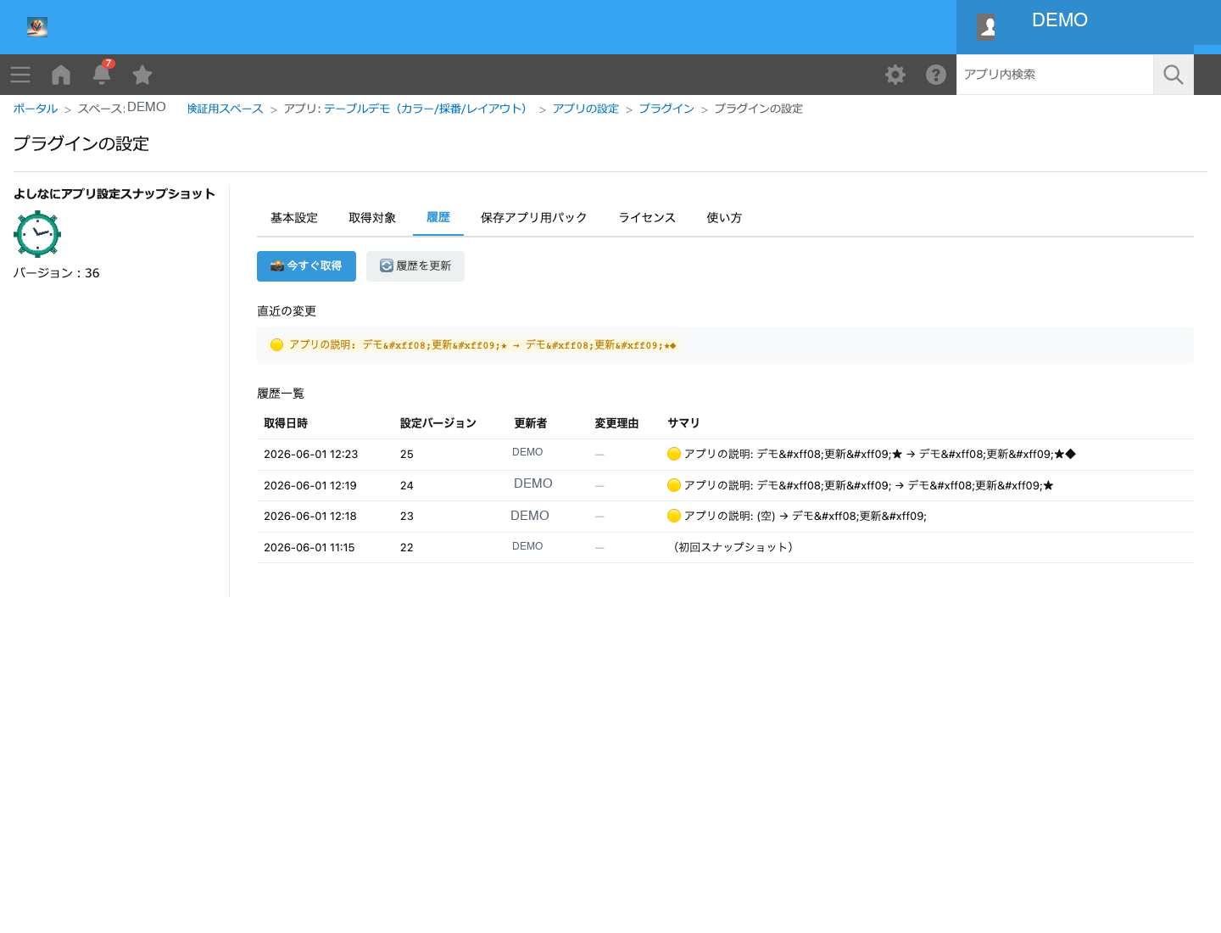
Task: Select the 2026-06-01 11:15 history row date
Action: [x=309, y=548]
